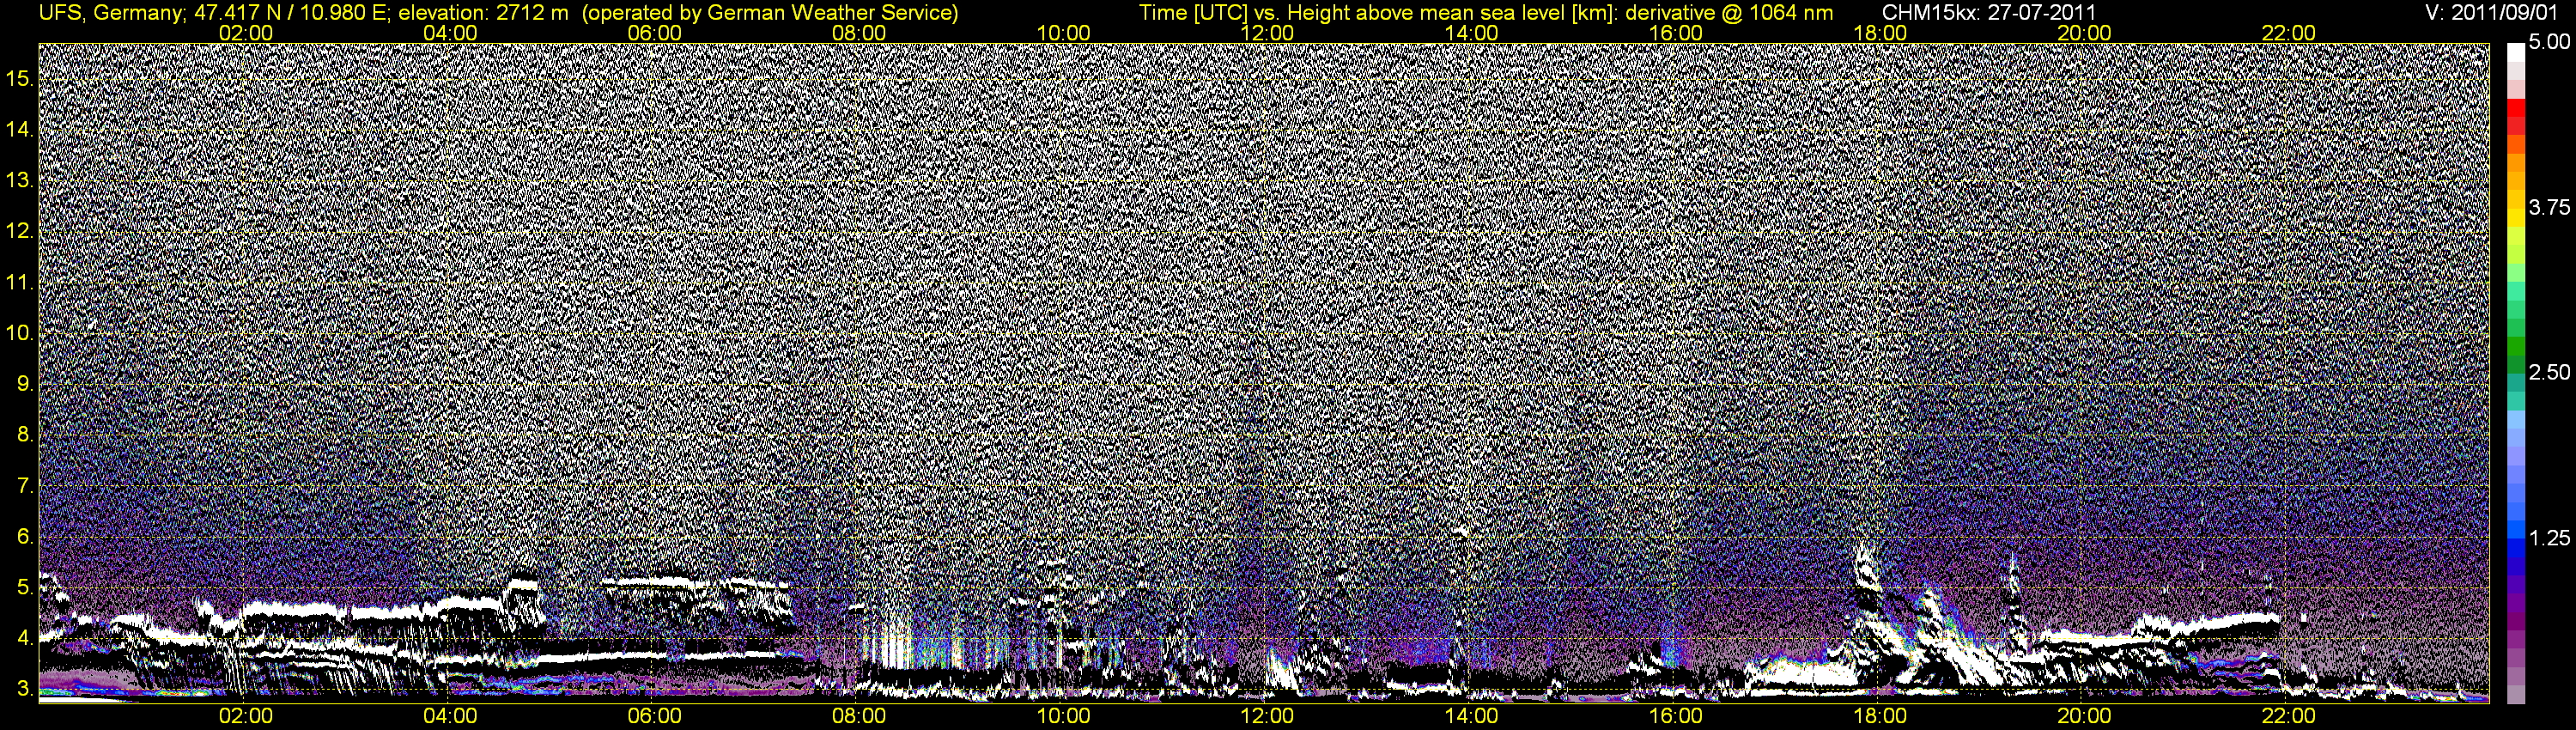This screenshot has height=730, width=2576.
Task: Click the 10 km height axis label
Action: pyautogui.click(x=20, y=333)
